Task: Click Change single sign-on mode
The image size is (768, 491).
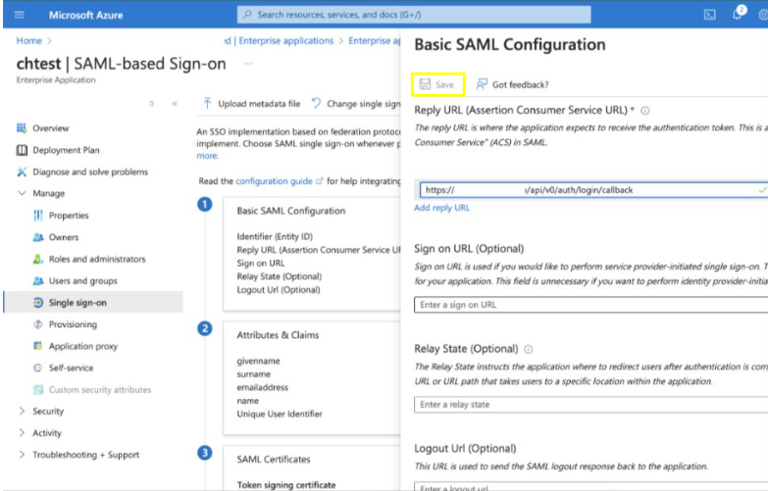Action: 356,104
